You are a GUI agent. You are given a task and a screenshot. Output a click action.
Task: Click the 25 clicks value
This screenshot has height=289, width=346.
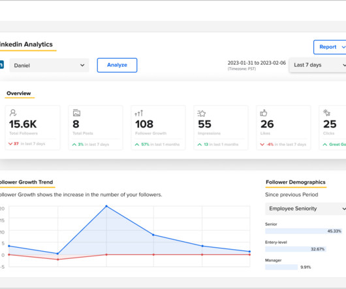pyautogui.click(x=330, y=124)
